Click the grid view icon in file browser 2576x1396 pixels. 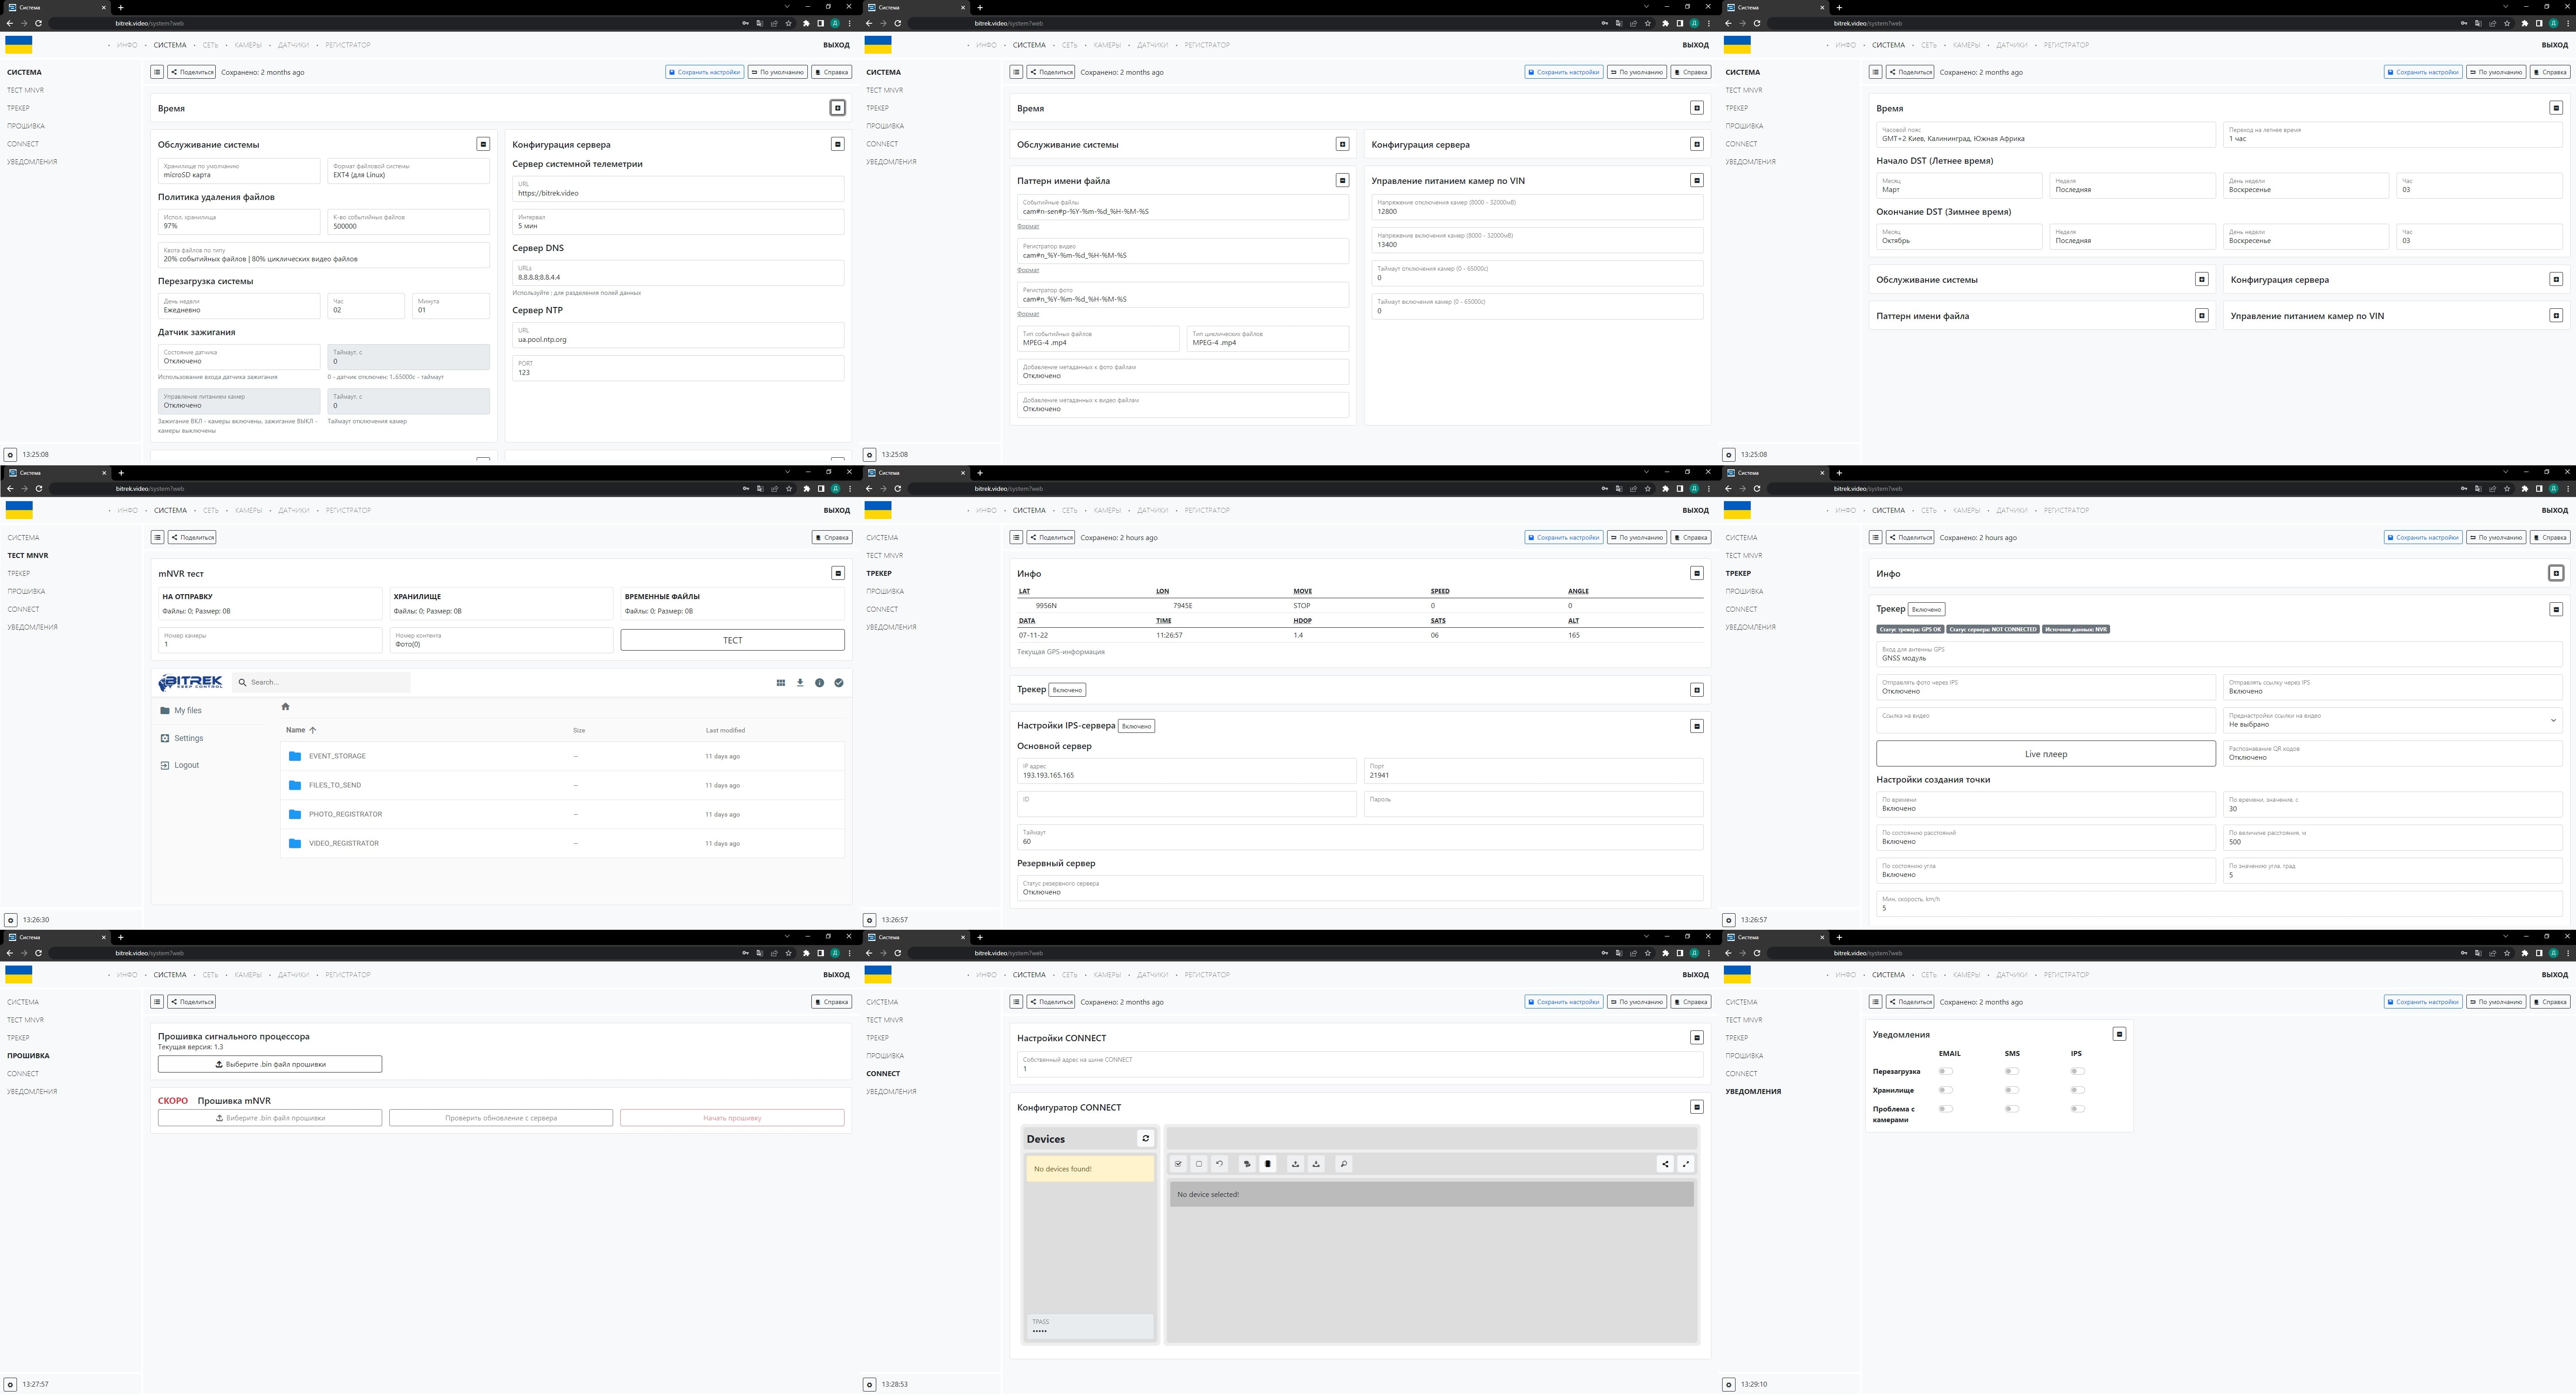[781, 683]
